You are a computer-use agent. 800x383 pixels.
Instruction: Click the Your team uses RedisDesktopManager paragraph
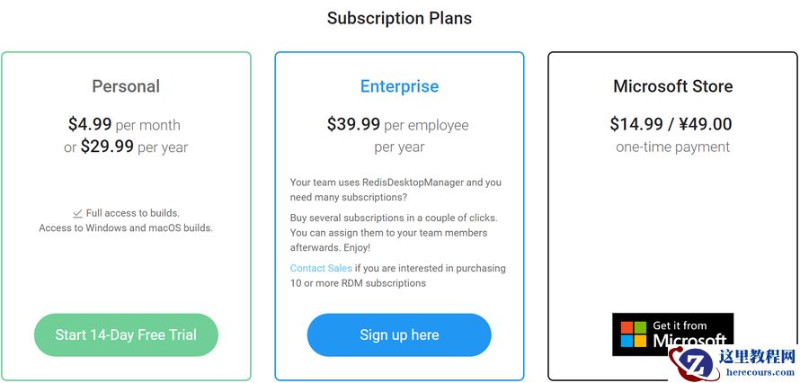tap(396, 190)
